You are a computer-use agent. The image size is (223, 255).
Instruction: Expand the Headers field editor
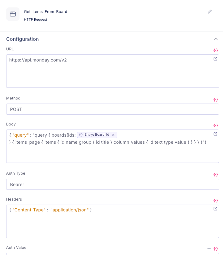[x=215, y=209]
